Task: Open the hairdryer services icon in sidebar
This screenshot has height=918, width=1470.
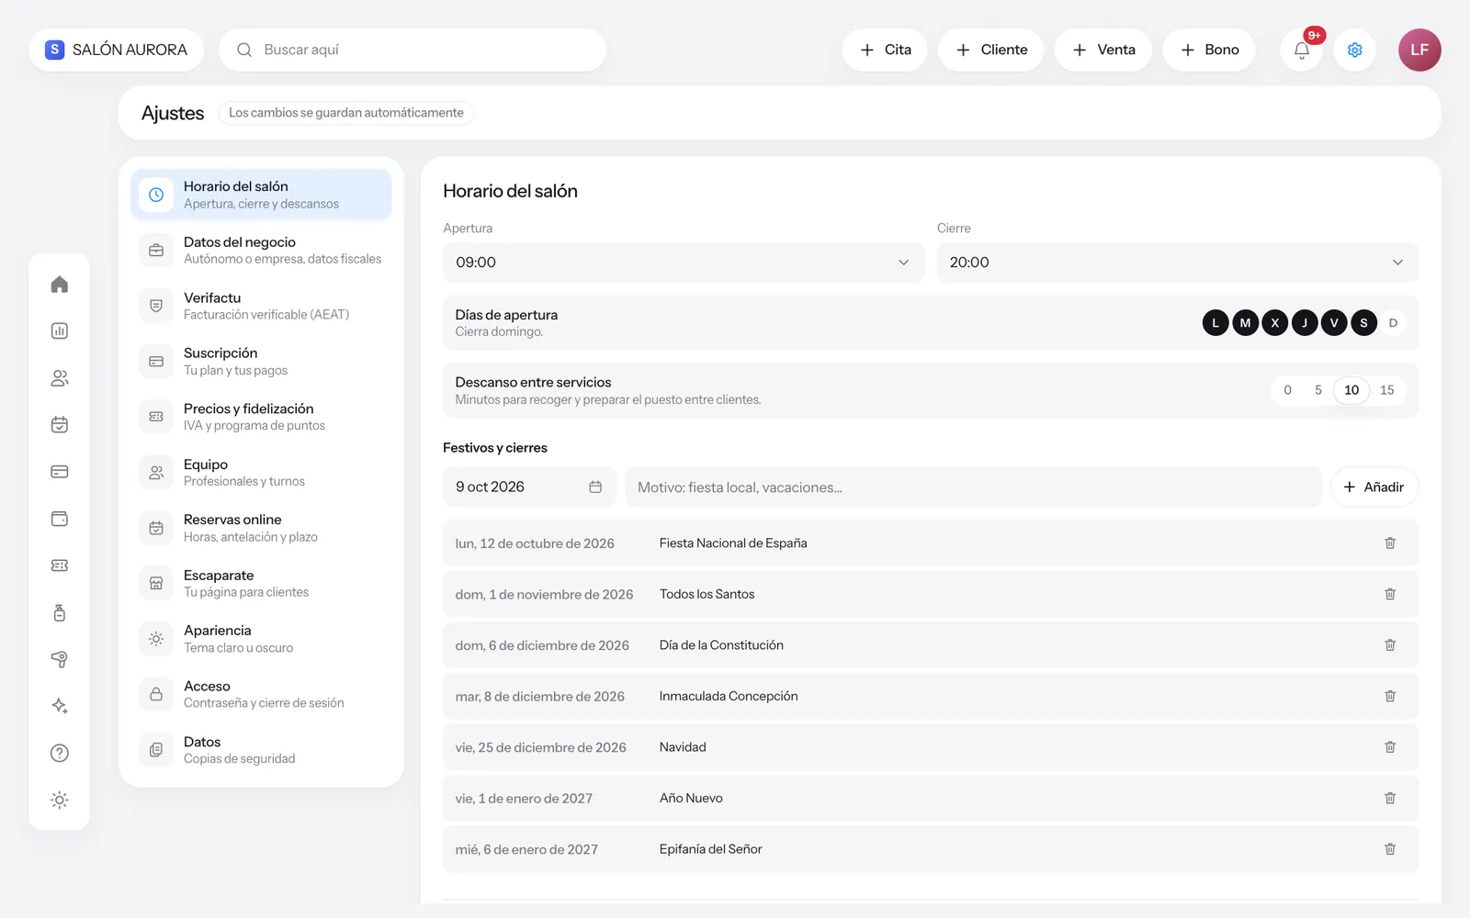Action: pos(60,659)
